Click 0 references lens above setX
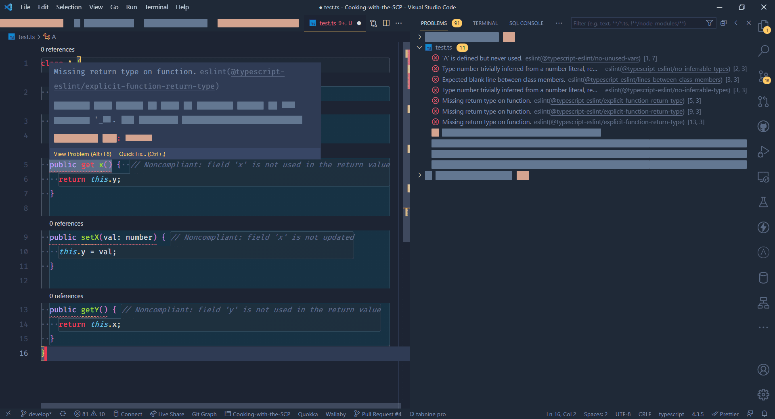The width and height of the screenshot is (775, 419). [x=66, y=223]
